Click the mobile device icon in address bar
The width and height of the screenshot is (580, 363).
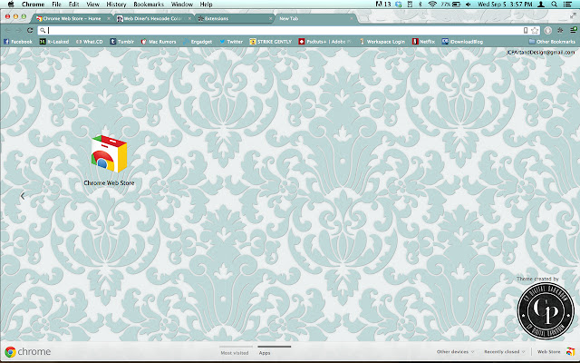click(526, 30)
